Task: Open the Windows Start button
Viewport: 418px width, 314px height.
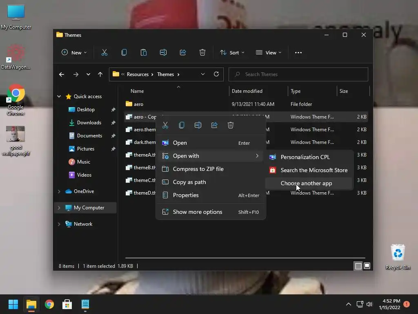Action: 13,304
